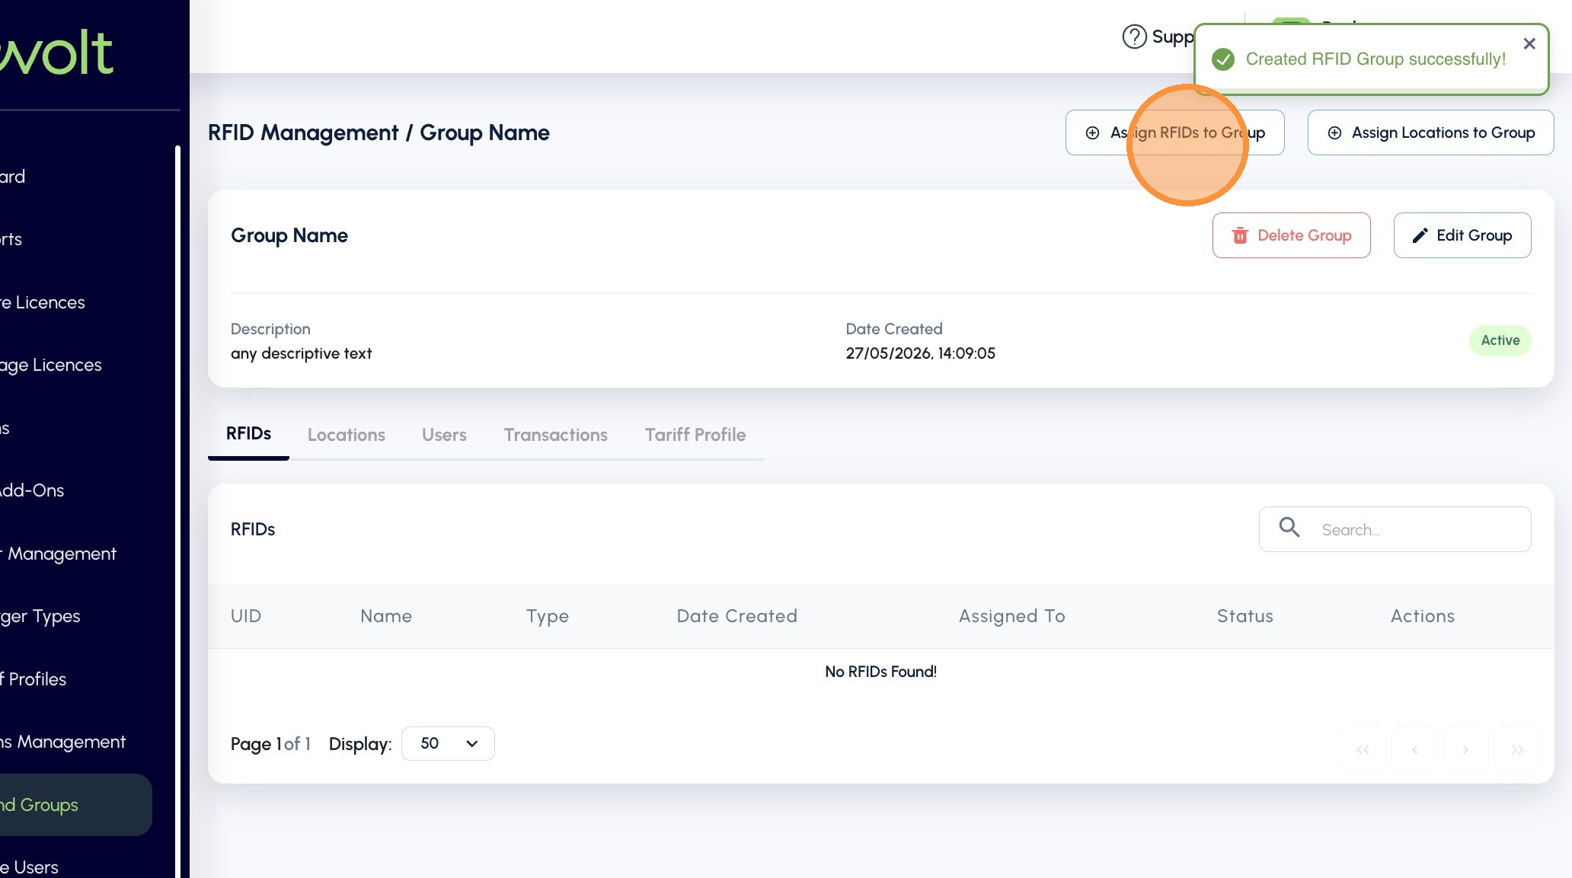Screen dimensions: 1572x878
Task: Click the RFIDs search field
Action: (1395, 529)
